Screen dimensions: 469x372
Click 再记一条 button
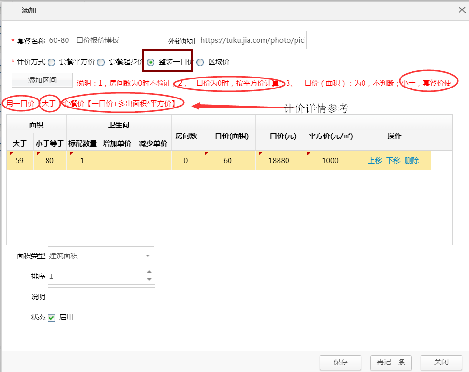(391, 362)
